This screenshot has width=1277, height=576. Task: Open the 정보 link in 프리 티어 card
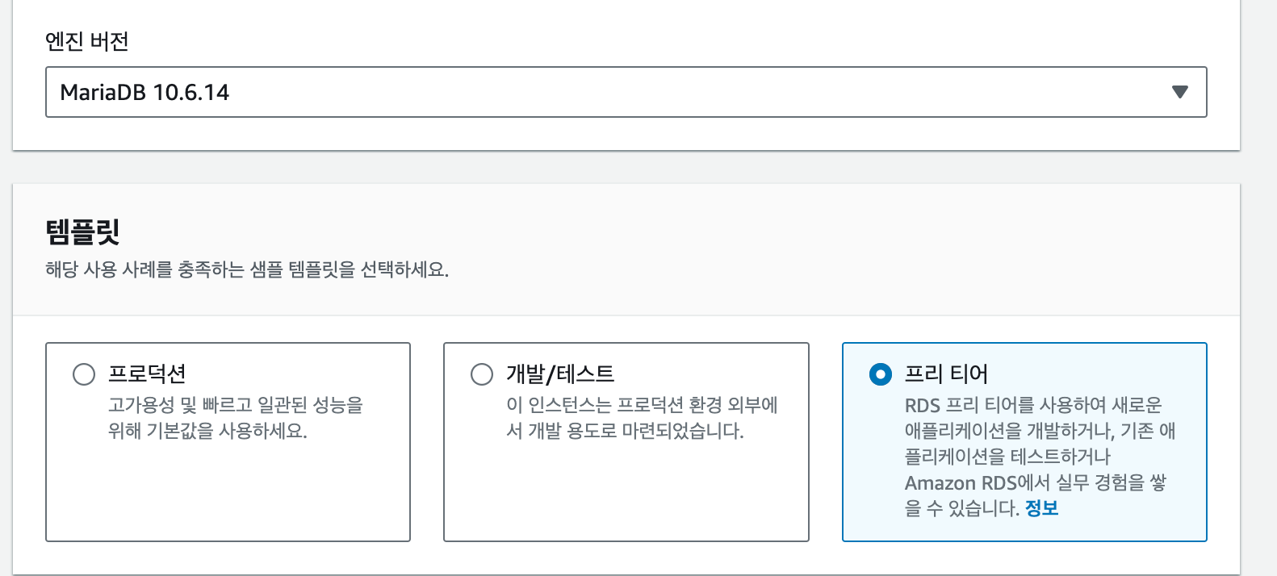click(1041, 508)
